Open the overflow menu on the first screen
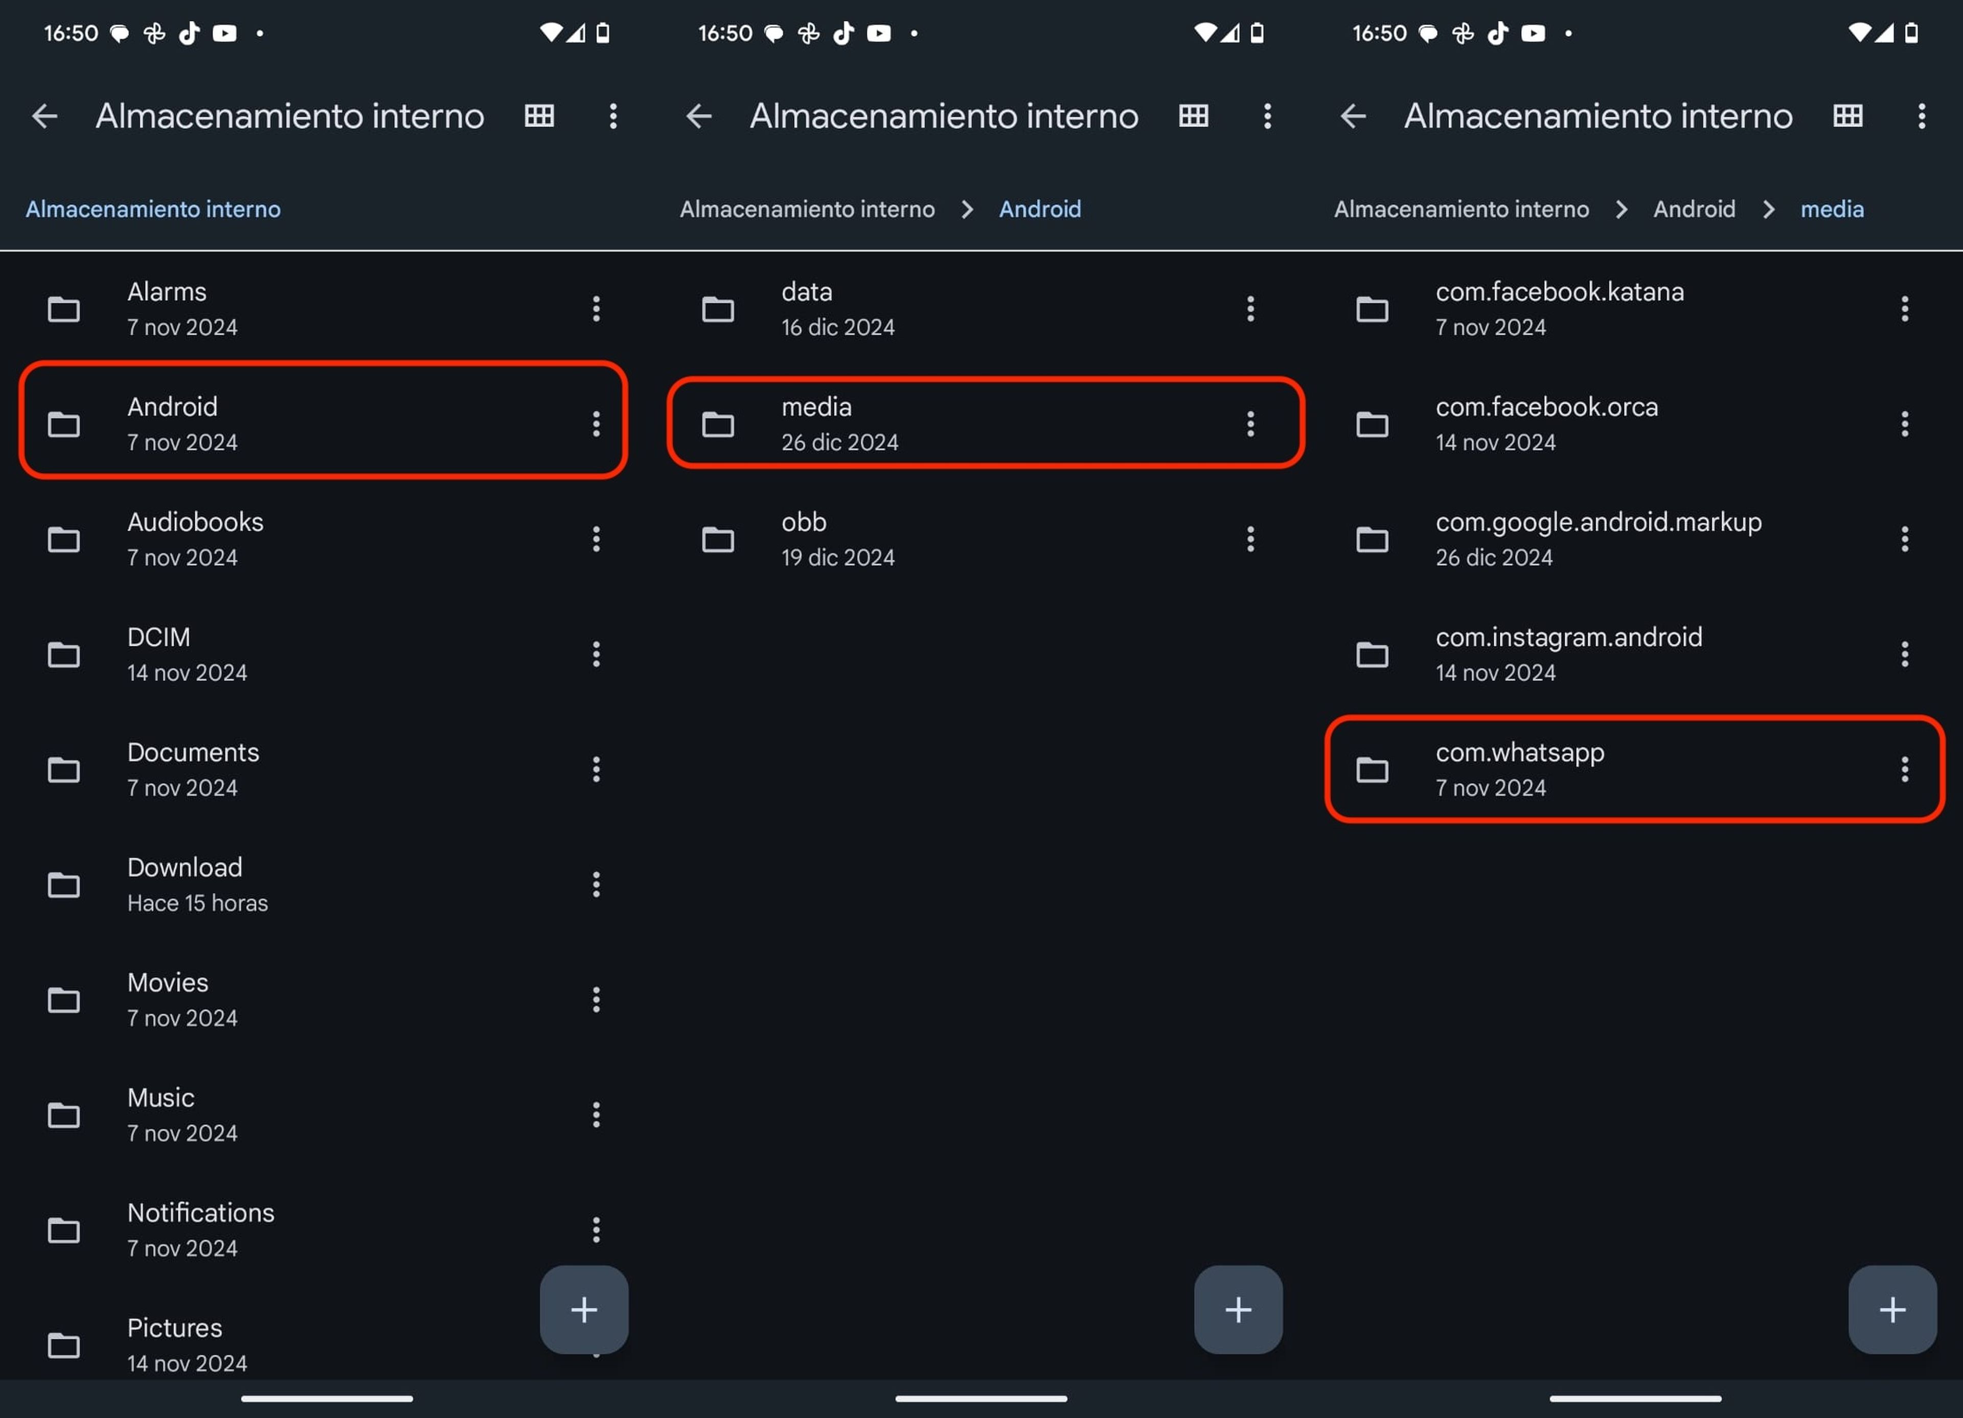The image size is (1963, 1418). (613, 116)
